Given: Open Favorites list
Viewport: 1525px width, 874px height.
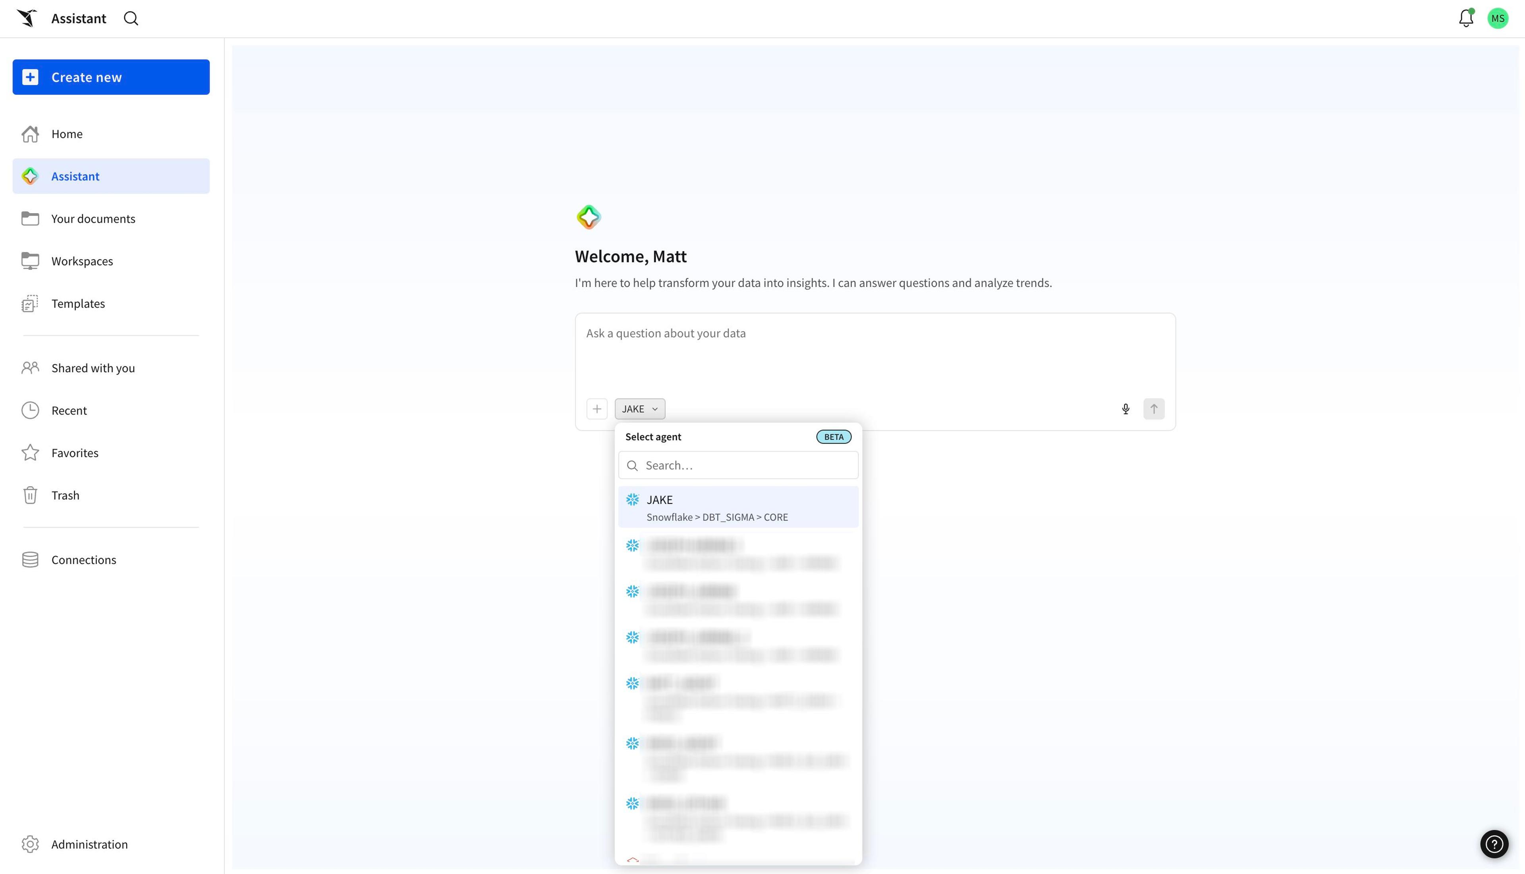Looking at the screenshot, I should pyautogui.click(x=111, y=452).
